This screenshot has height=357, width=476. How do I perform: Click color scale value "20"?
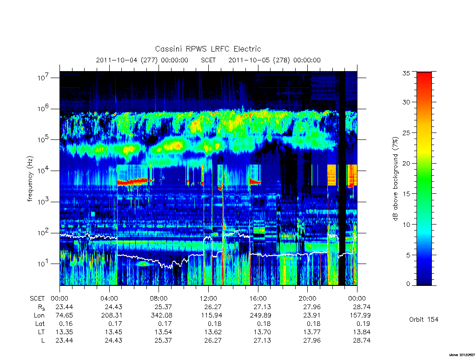406,163
